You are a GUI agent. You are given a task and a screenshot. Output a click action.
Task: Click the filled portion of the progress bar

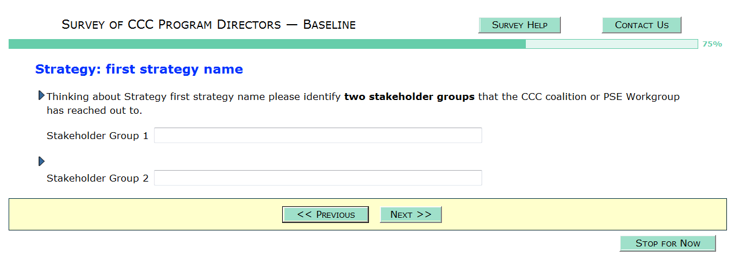267,44
